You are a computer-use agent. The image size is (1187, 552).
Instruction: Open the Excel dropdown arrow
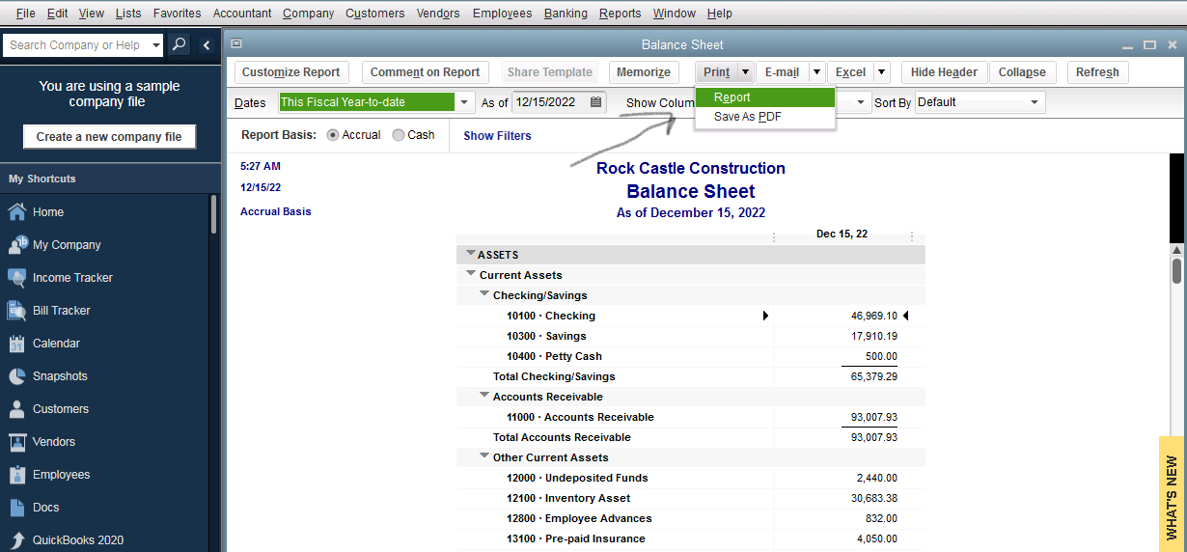point(882,72)
